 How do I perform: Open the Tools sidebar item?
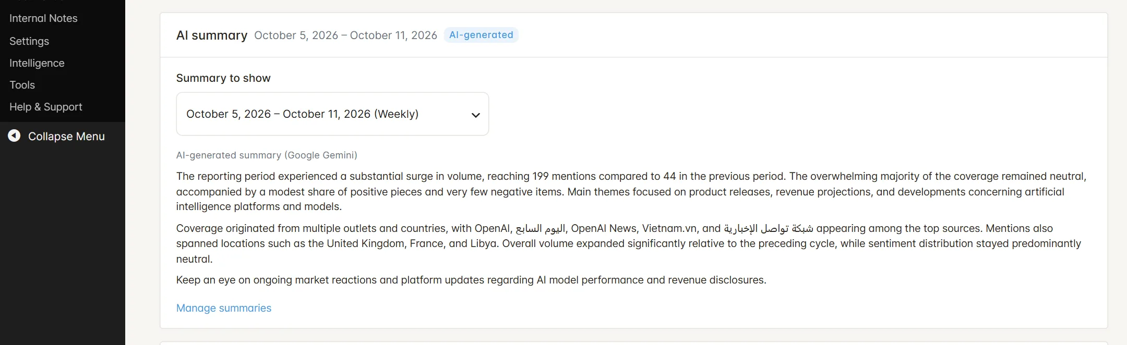tap(22, 85)
